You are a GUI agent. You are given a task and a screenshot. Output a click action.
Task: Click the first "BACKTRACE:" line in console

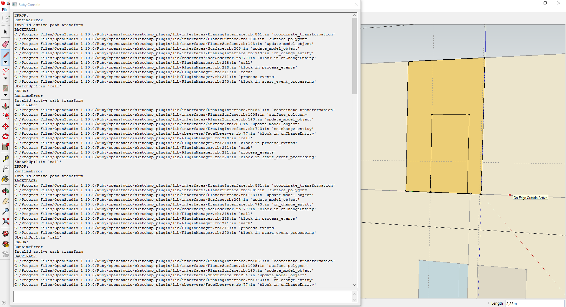tap(26, 30)
